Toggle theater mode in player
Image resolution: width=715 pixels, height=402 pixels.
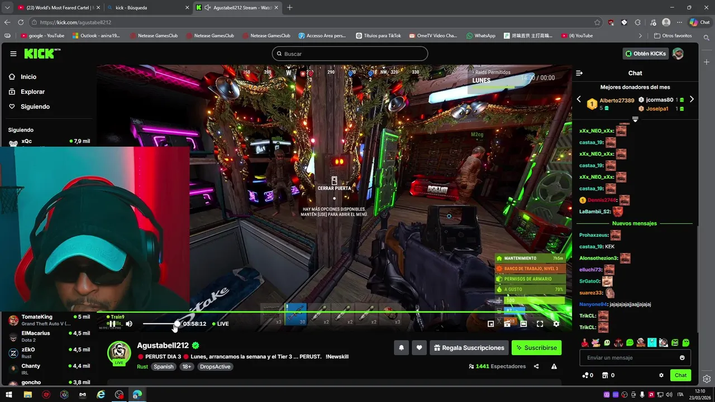(x=523, y=324)
